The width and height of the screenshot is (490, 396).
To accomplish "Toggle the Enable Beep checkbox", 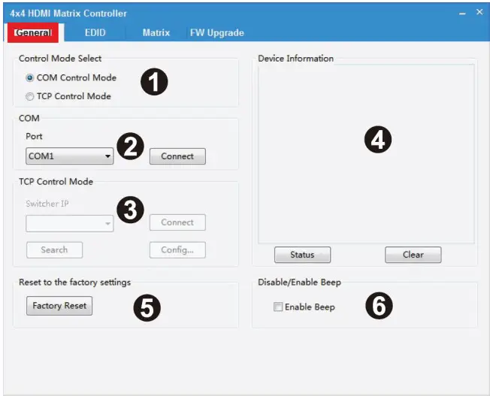I will [x=278, y=307].
